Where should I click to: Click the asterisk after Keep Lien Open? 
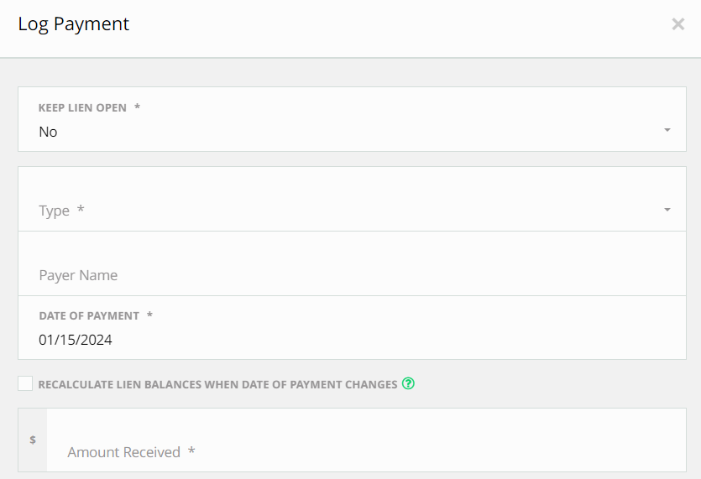(137, 108)
